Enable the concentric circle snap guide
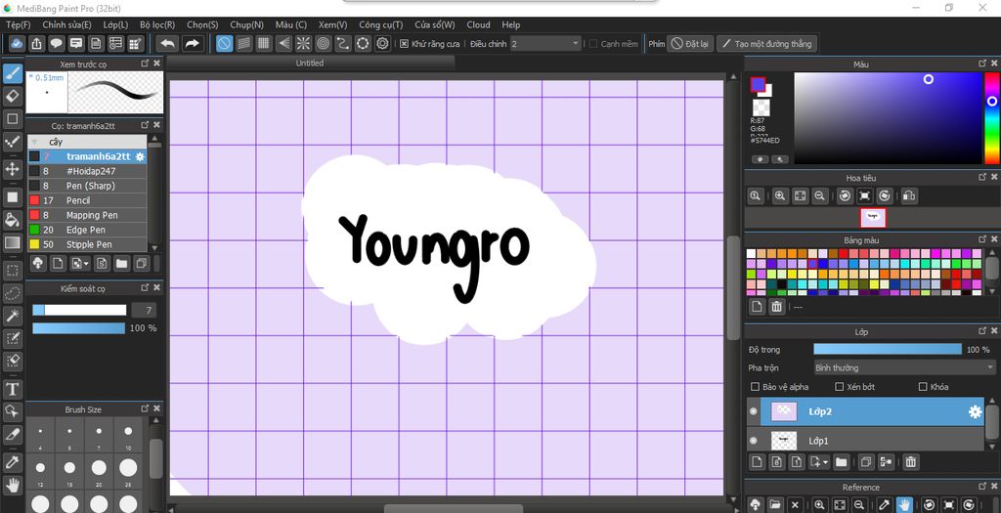Viewport: 1001px width, 513px height. point(323,43)
